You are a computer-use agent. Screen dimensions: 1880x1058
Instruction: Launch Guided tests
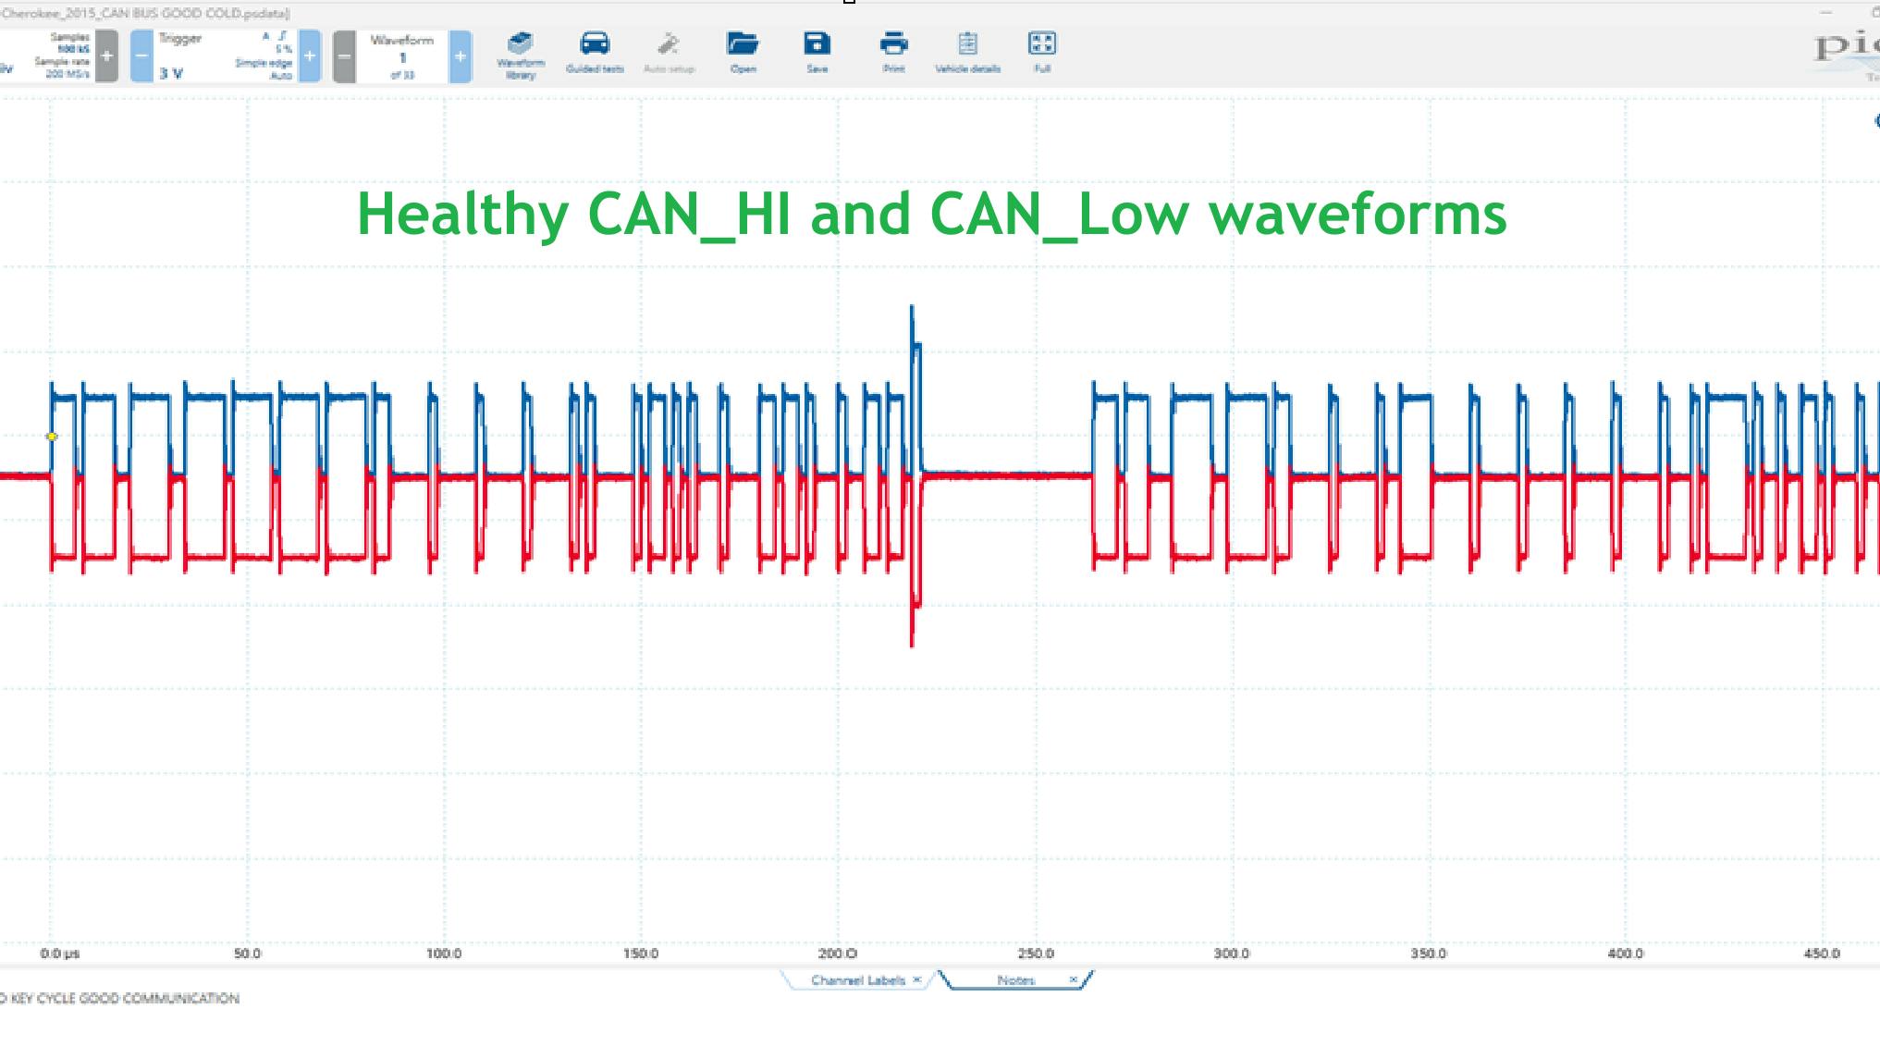596,51
